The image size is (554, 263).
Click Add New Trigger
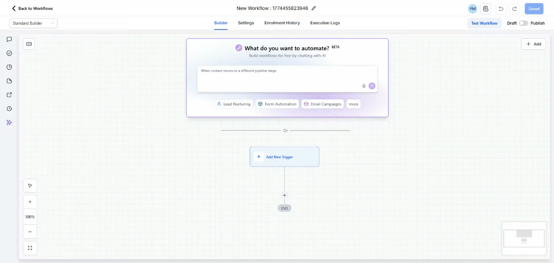tap(284, 157)
